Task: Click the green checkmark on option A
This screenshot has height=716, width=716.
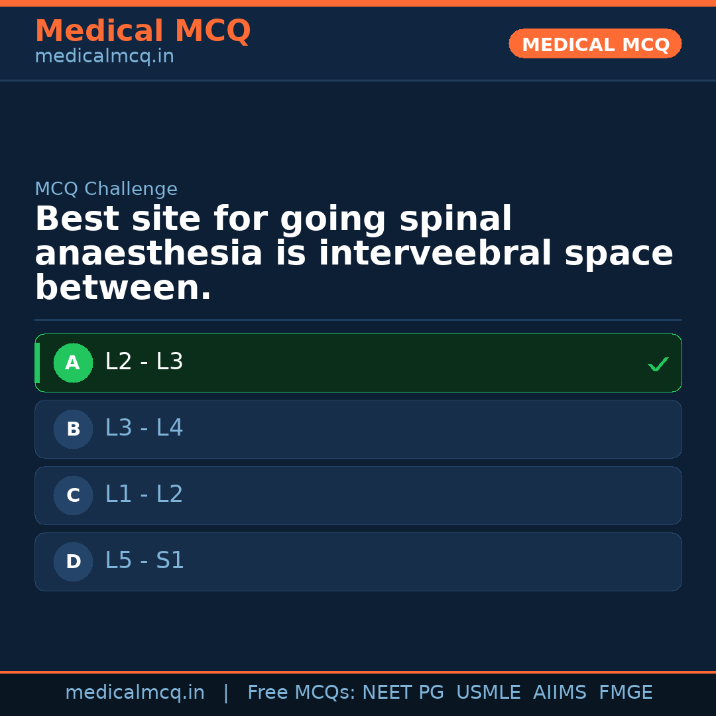Action: tap(658, 364)
